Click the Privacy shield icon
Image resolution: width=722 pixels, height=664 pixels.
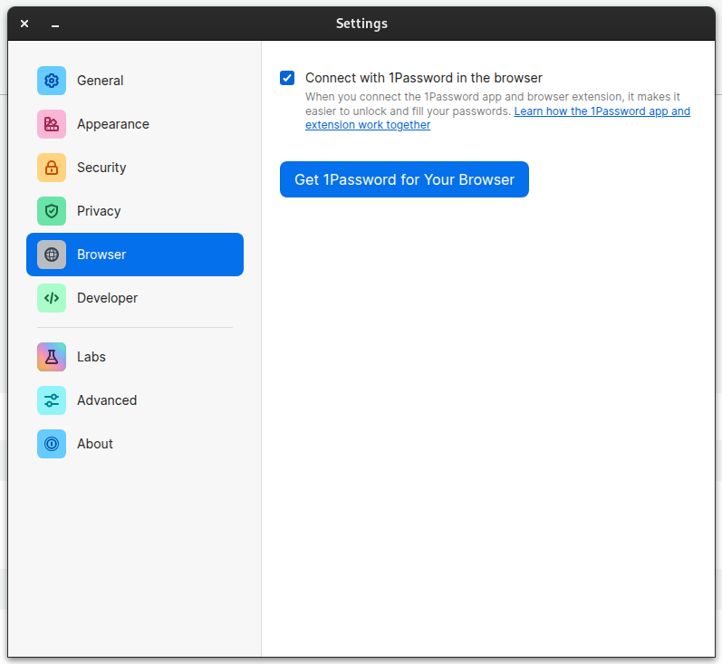point(52,211)
